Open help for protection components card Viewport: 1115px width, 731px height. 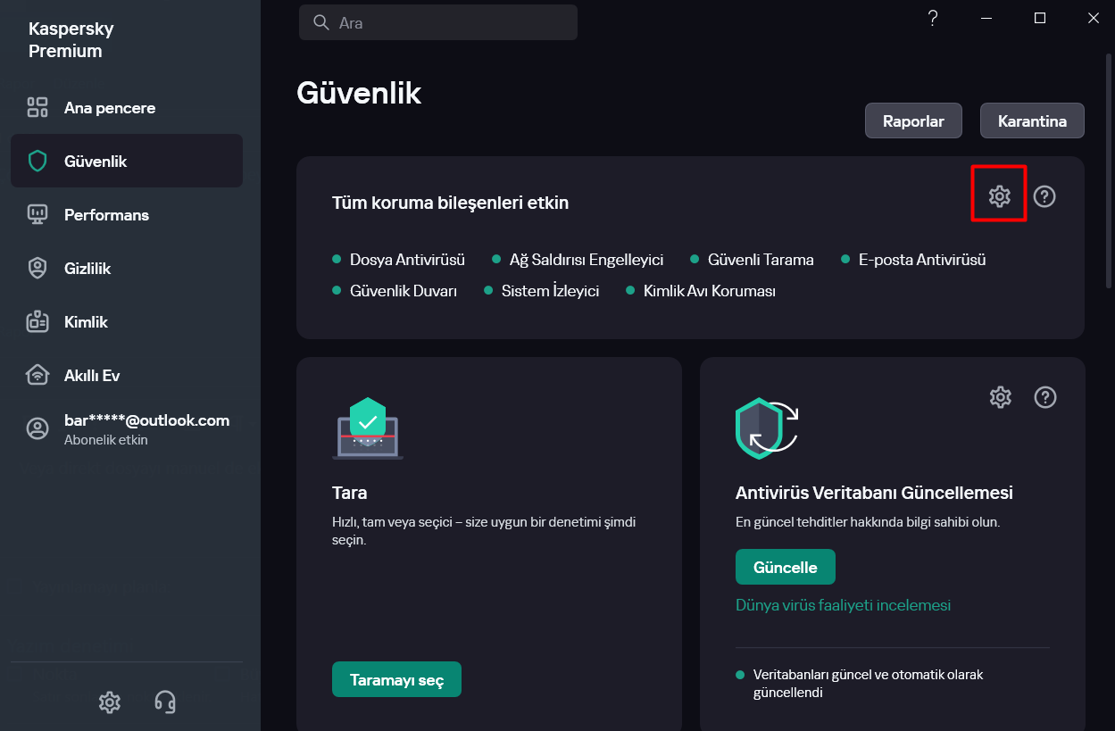point(1044,196)
